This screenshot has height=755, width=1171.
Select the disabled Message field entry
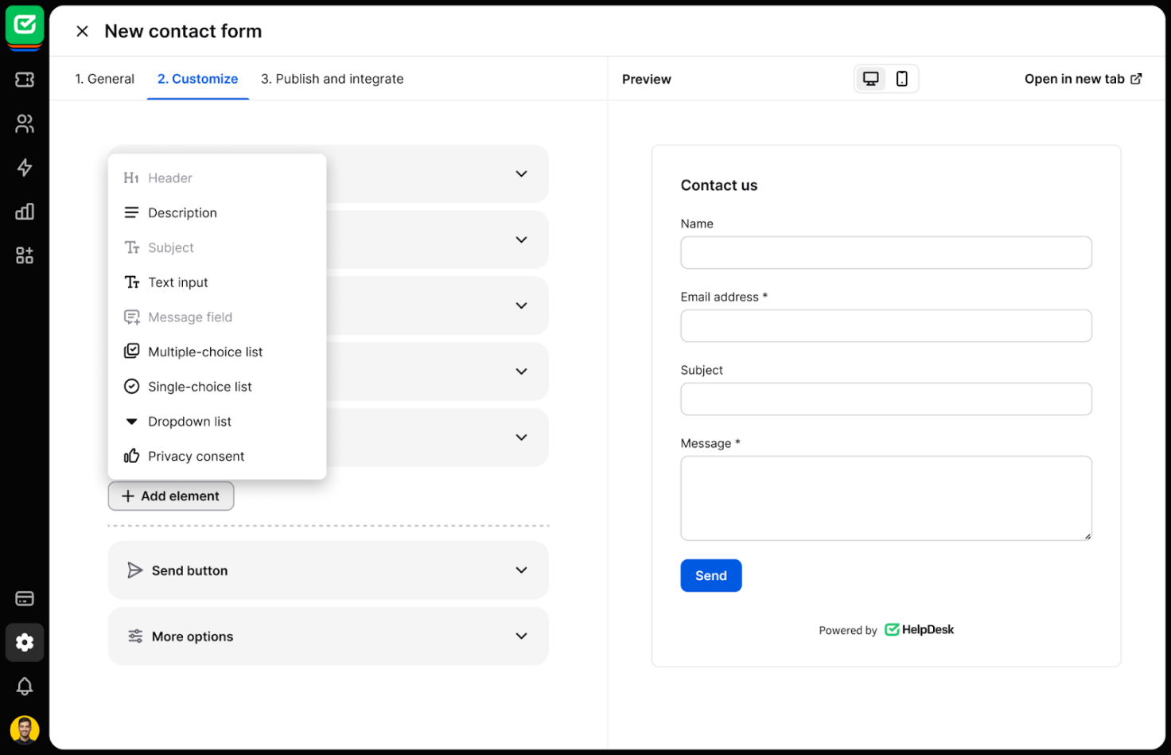click(217, 317)
